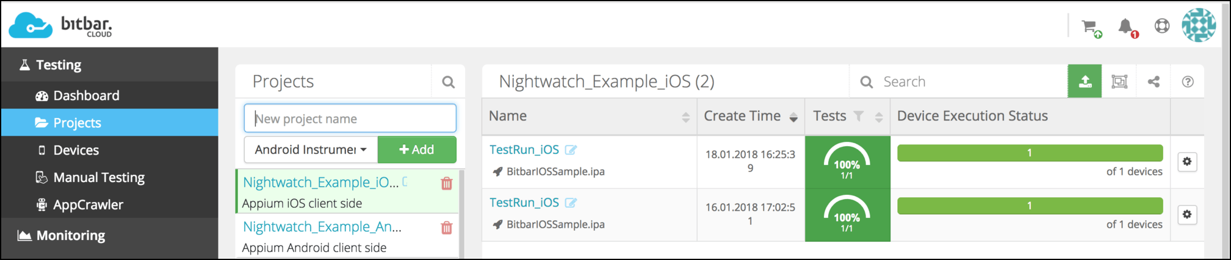Click the share icon in test runs toolbar

click(1153, 82)
